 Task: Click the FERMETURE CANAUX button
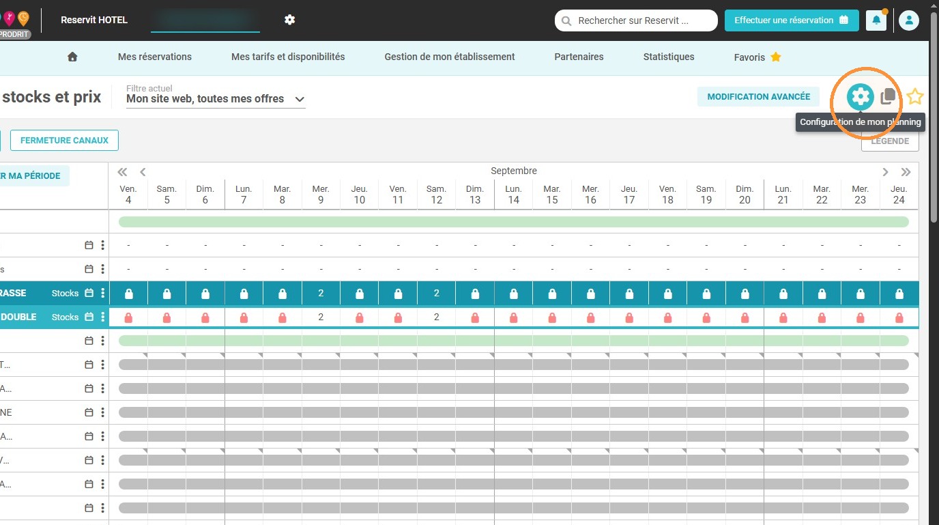tap(64, 141)
